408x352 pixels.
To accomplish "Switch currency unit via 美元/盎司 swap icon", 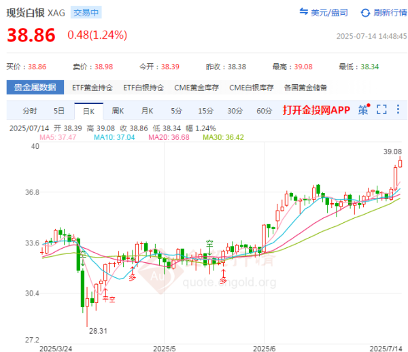I will [x=304, y=12].
